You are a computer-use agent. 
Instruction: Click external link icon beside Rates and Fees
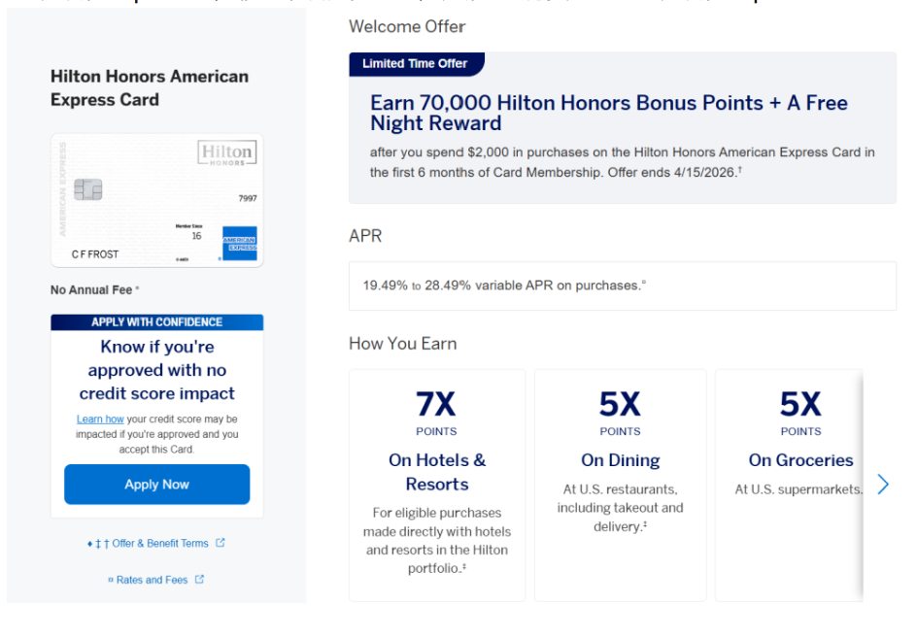(200, 580)
